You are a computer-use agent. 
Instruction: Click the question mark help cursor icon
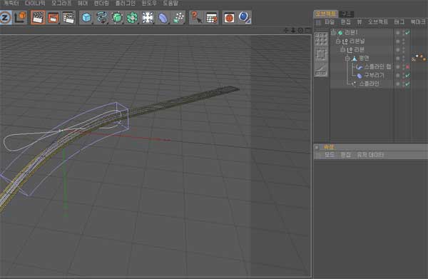coord(195,18)
